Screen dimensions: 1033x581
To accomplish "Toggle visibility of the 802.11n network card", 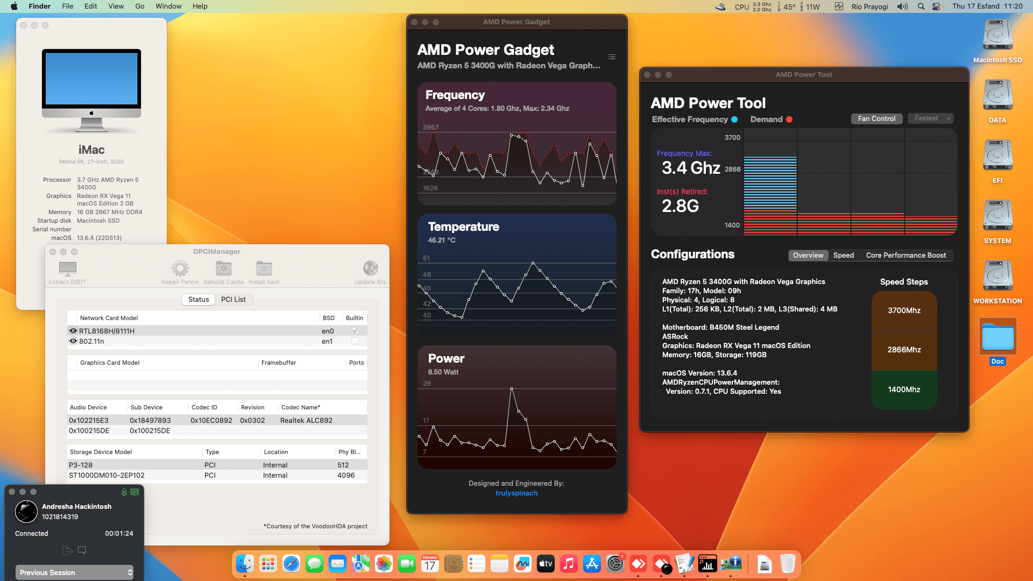I will pyautogui.click(x=73, y=341).
